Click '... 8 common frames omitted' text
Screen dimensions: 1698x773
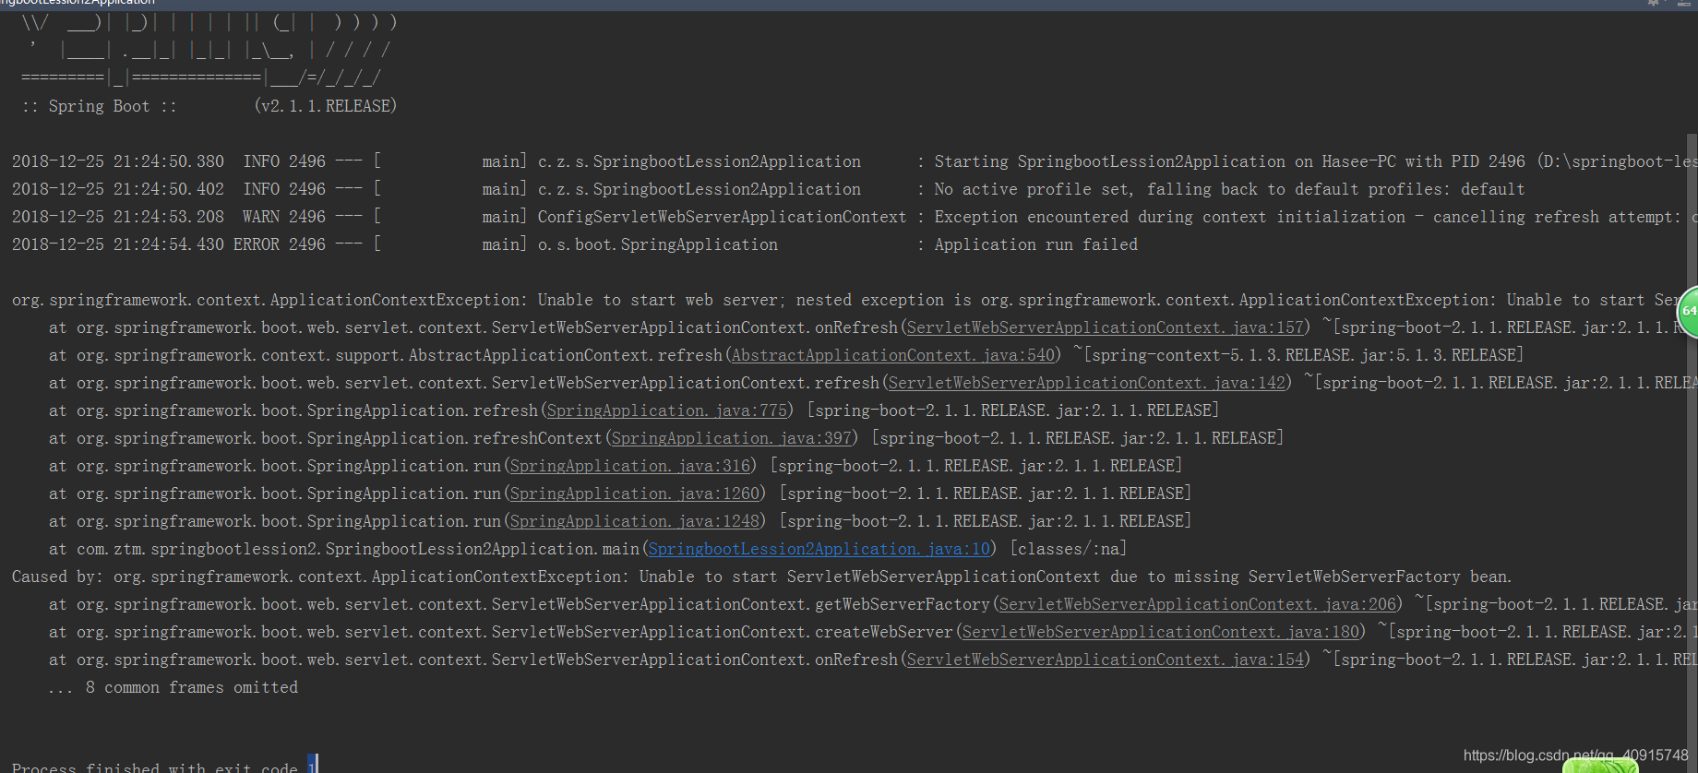click(x=173, y=687)
